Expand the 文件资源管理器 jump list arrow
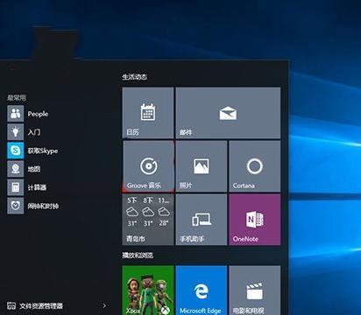 pyautogui.click(x=104, y=305)
